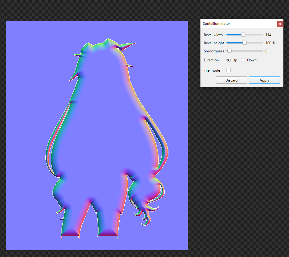Click the value 8 next to Smoothness

(266, 51)
